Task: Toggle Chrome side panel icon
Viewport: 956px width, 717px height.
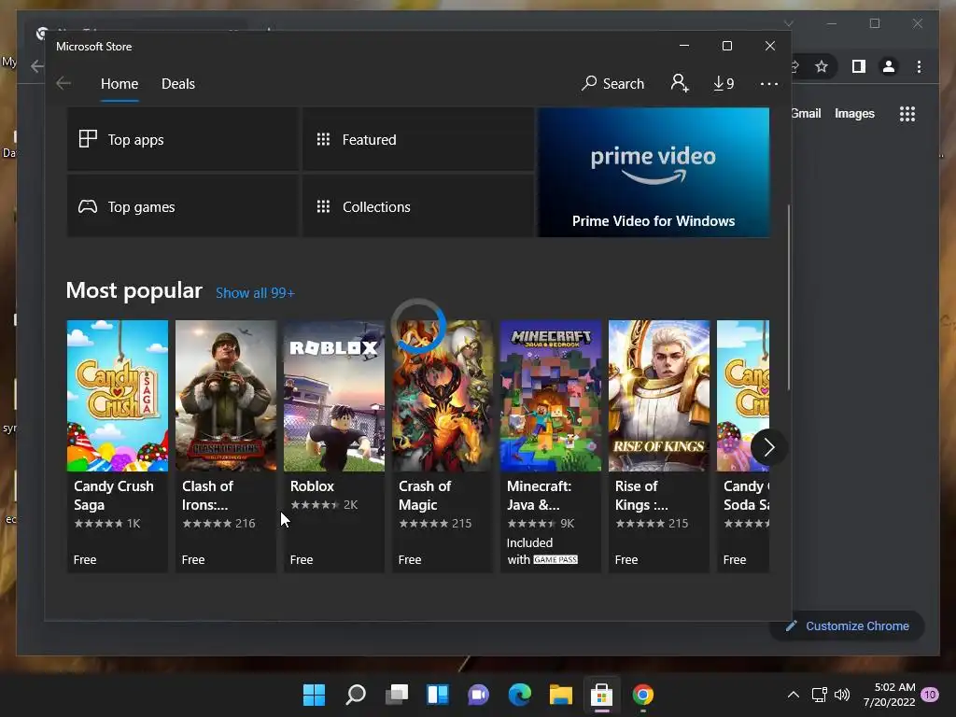Action: [859, 66]
